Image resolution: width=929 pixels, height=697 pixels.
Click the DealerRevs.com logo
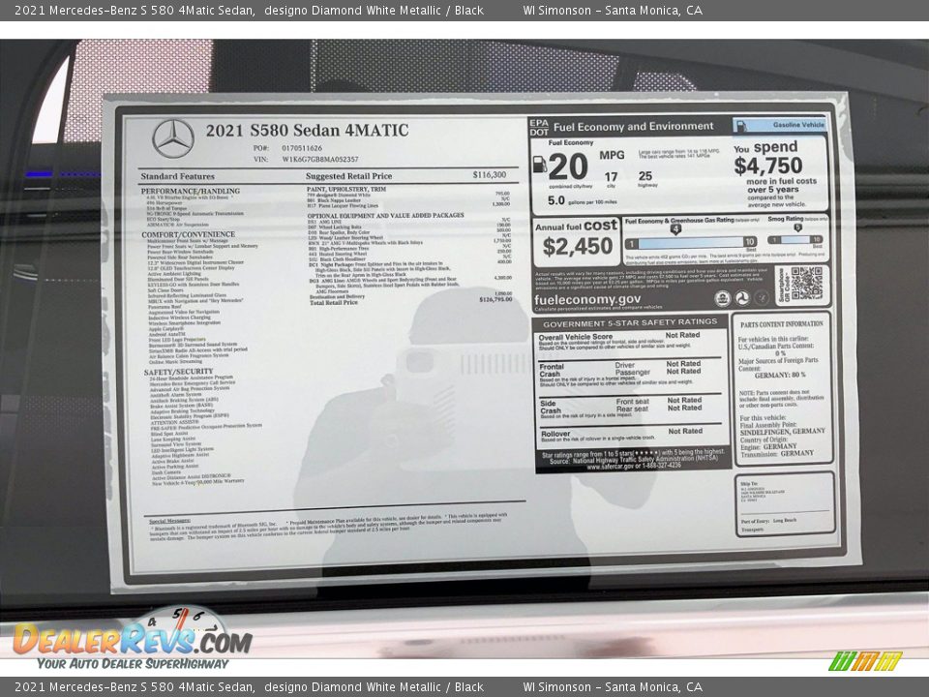coord(133,641)
